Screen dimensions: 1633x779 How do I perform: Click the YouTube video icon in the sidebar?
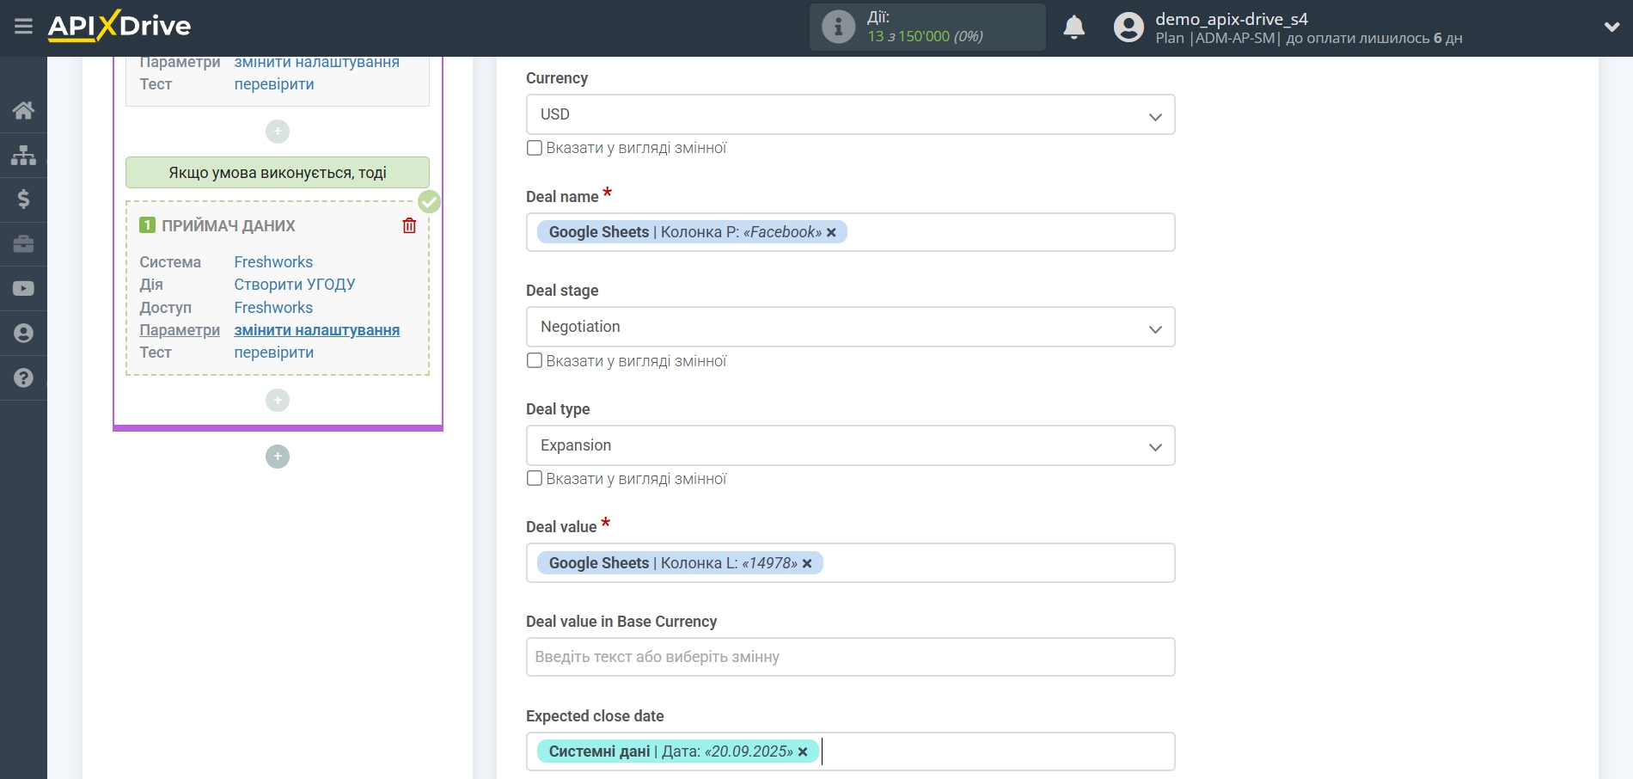point(23,289)
